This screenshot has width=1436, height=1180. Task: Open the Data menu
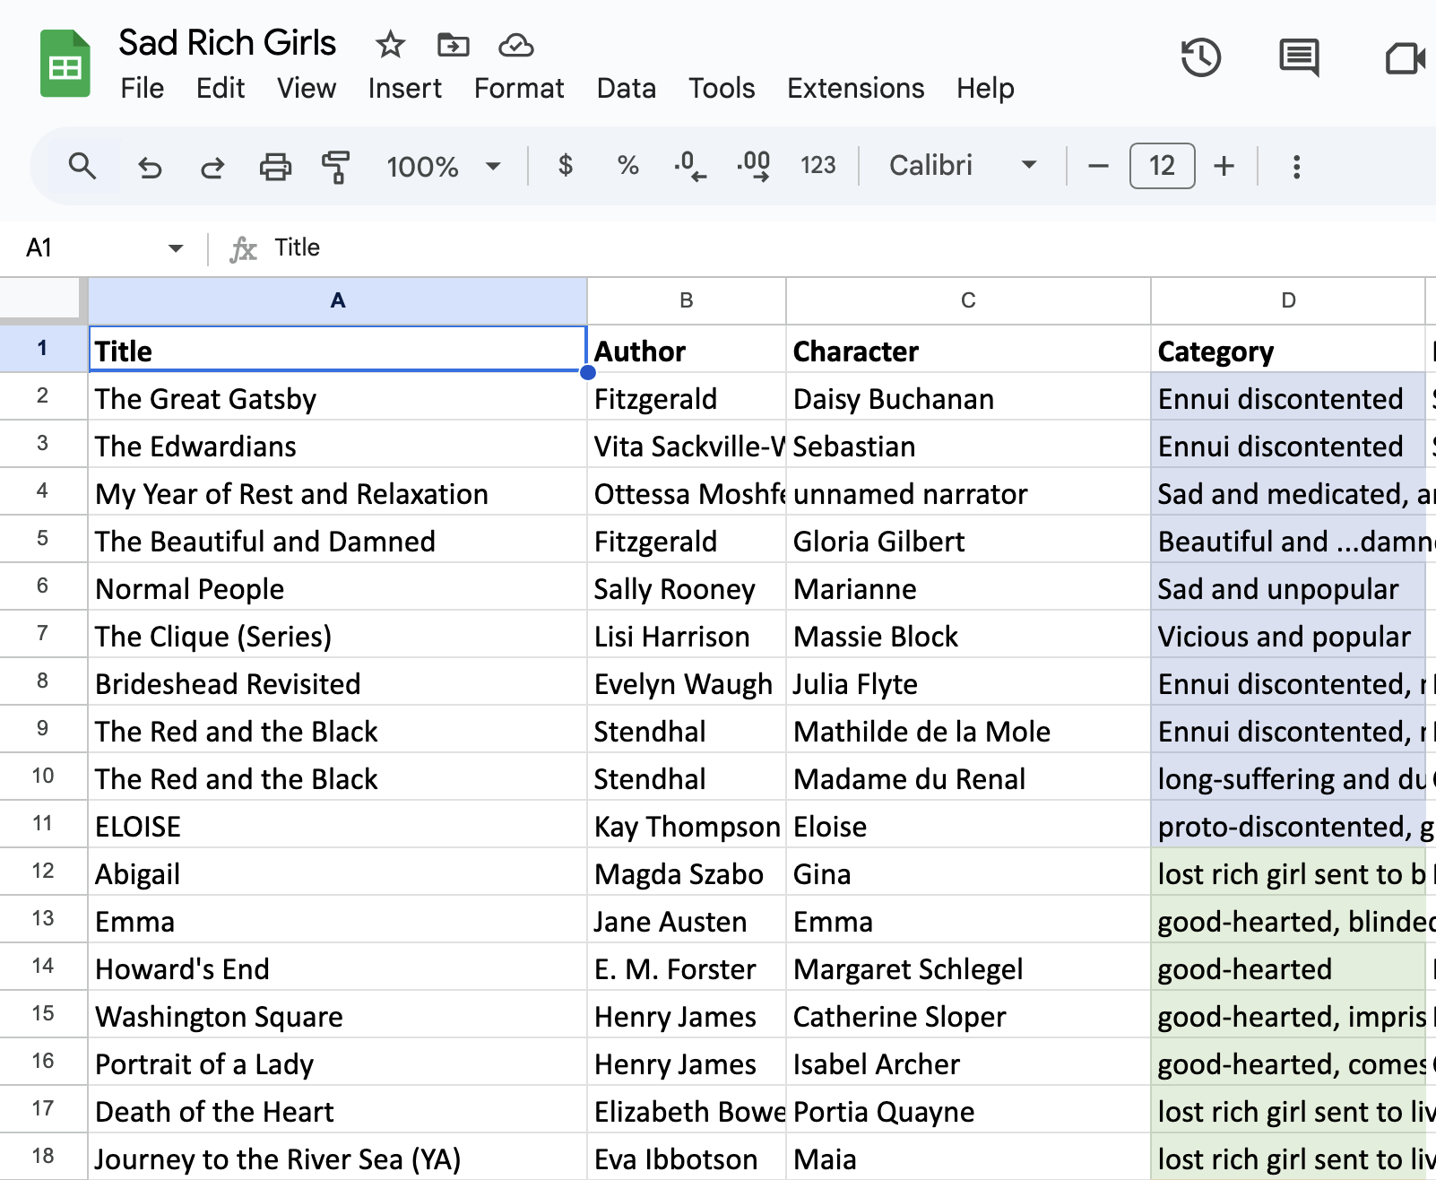click(627, 88)
